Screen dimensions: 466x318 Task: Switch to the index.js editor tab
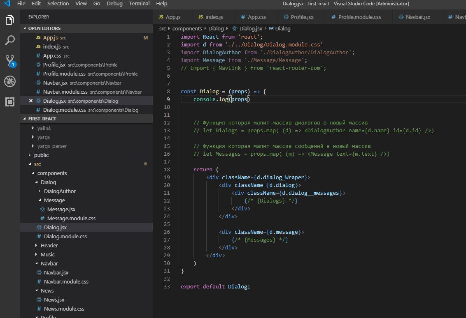coord(214,17)
